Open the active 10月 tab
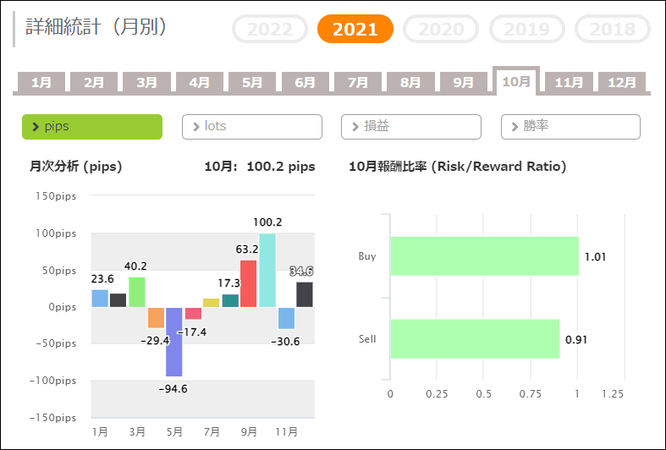Screen dimensions: 666x450 516,80
